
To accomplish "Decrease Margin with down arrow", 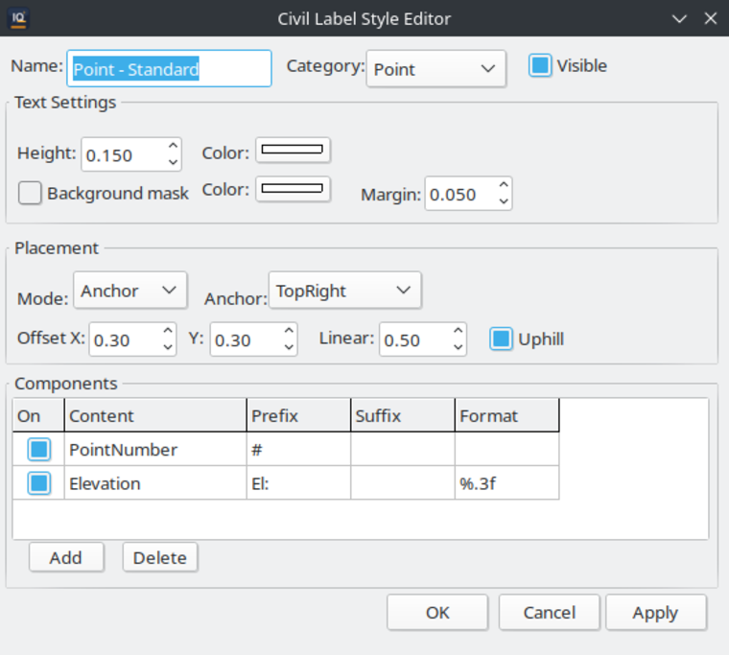I will pyautogui.click(x=504, y=201).
